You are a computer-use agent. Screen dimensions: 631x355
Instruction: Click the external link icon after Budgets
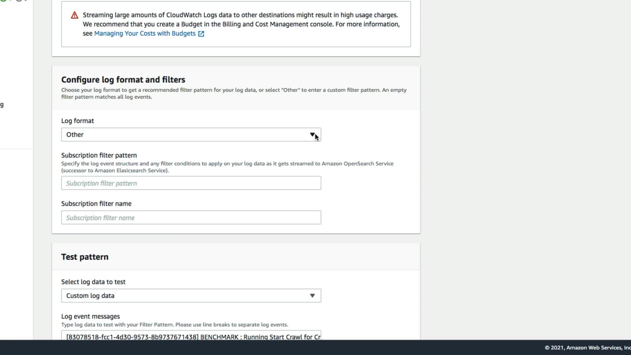click(201, 34)
